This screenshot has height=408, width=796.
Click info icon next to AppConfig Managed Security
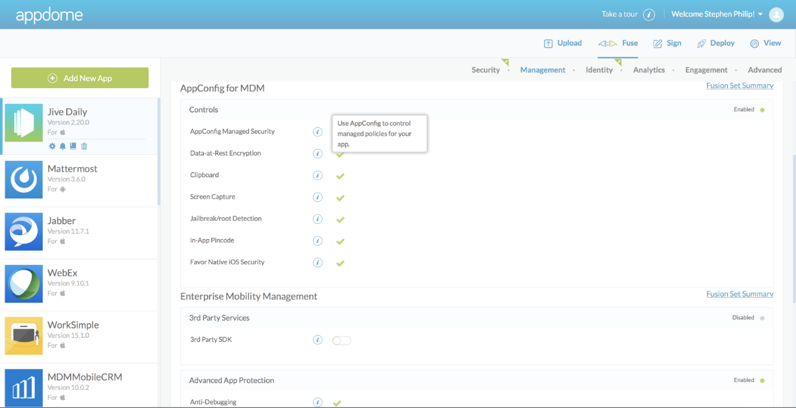coord(318,132)
